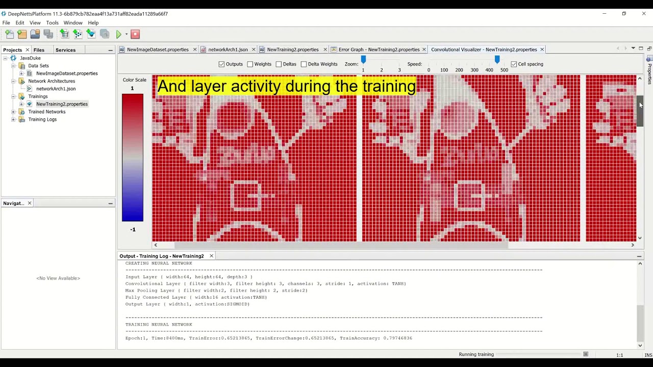Collapse the Network Architectures folder
653x367 pixels.
13,81
